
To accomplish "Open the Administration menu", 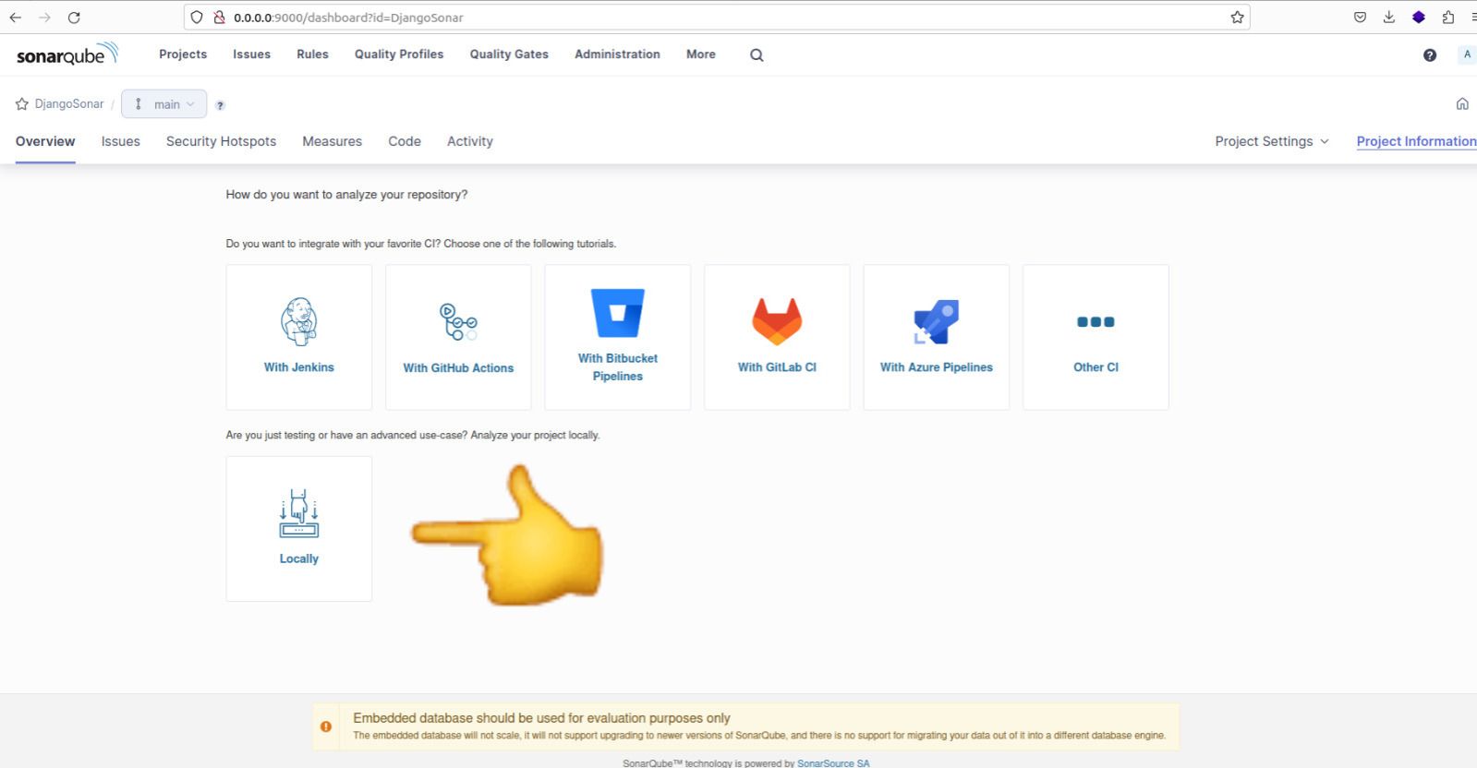I will (617, 54).
